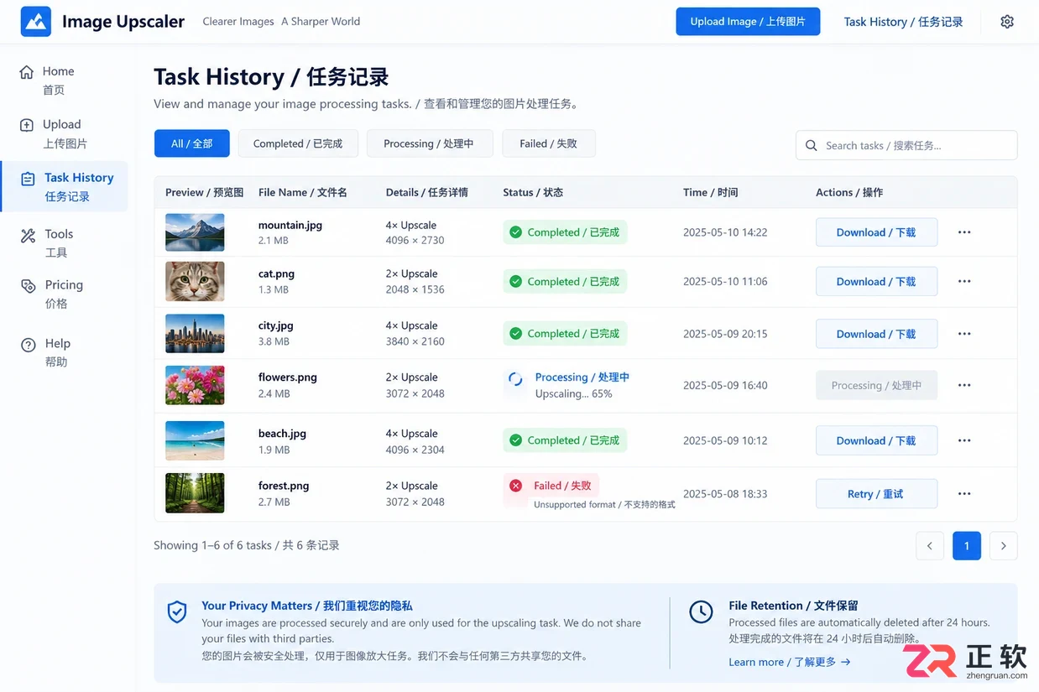Open the cat.png preview thumbnail
1039x692 pixels.
(x=195, y=282)
